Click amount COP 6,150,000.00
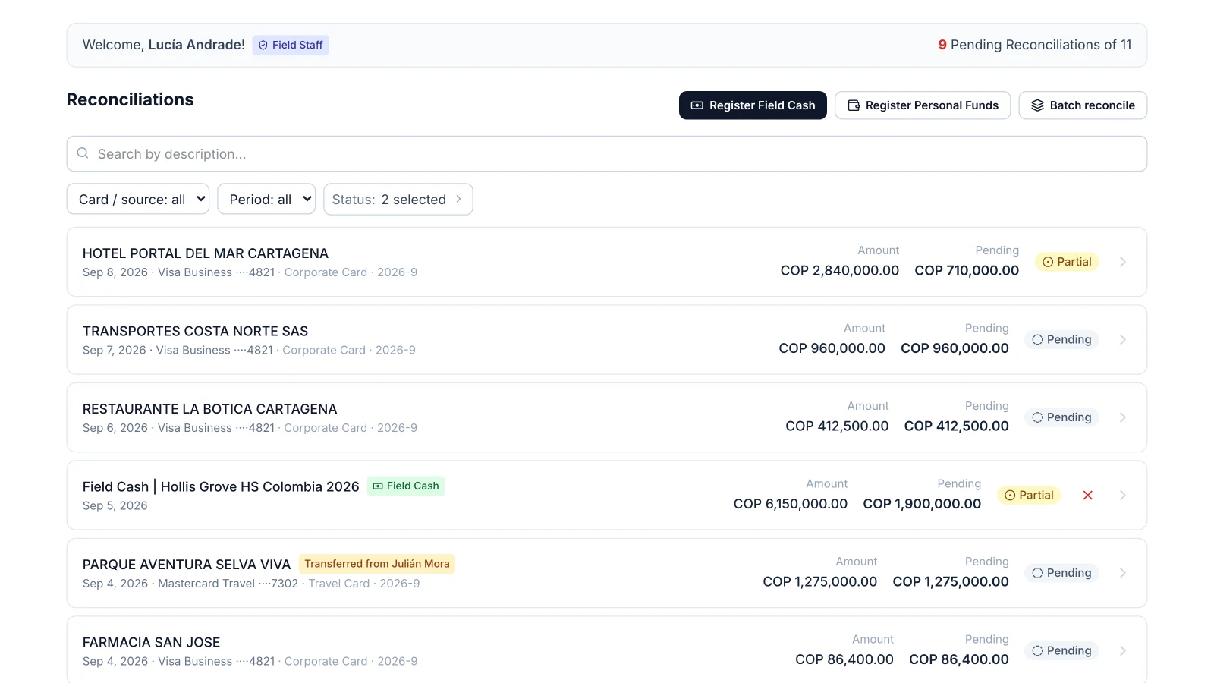This screenshot has height=683, width=1214. coord(791,504)
